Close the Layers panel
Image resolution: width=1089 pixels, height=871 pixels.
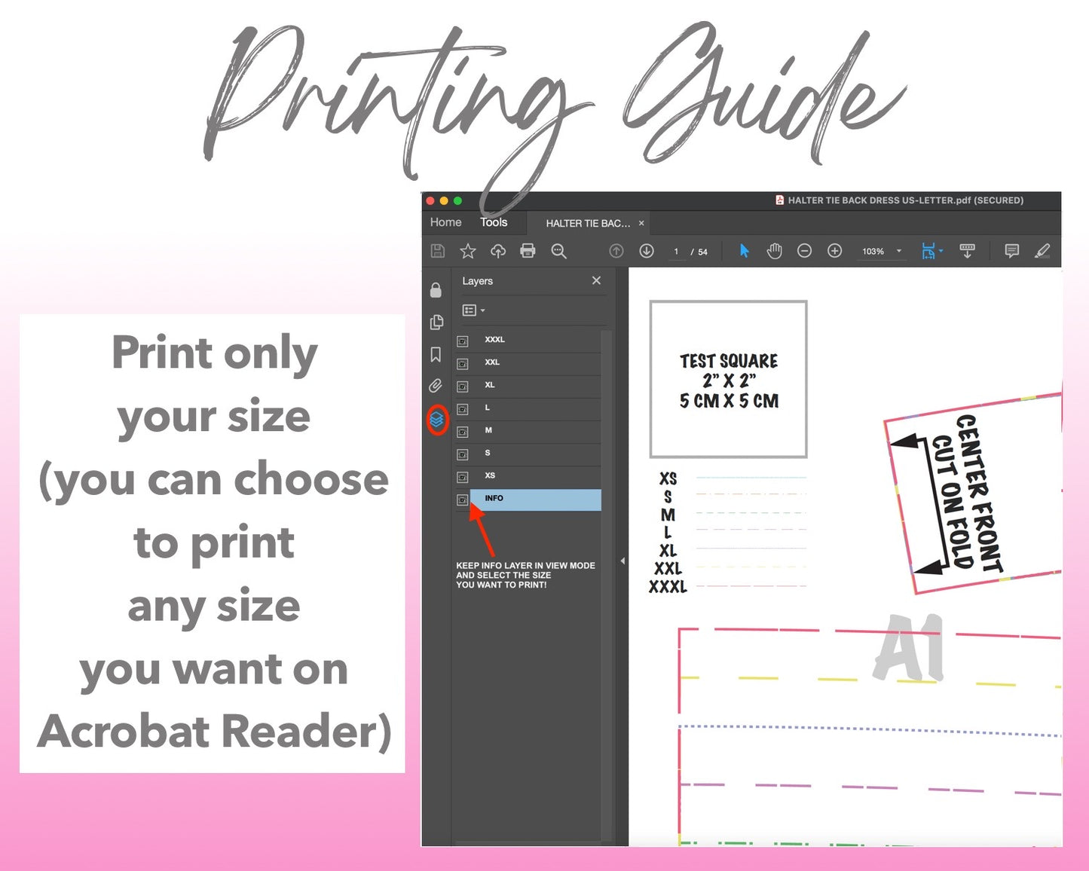click(x=596, y=280)
